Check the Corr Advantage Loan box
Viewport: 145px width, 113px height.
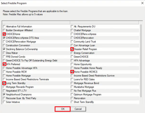(x=72, y=45)
